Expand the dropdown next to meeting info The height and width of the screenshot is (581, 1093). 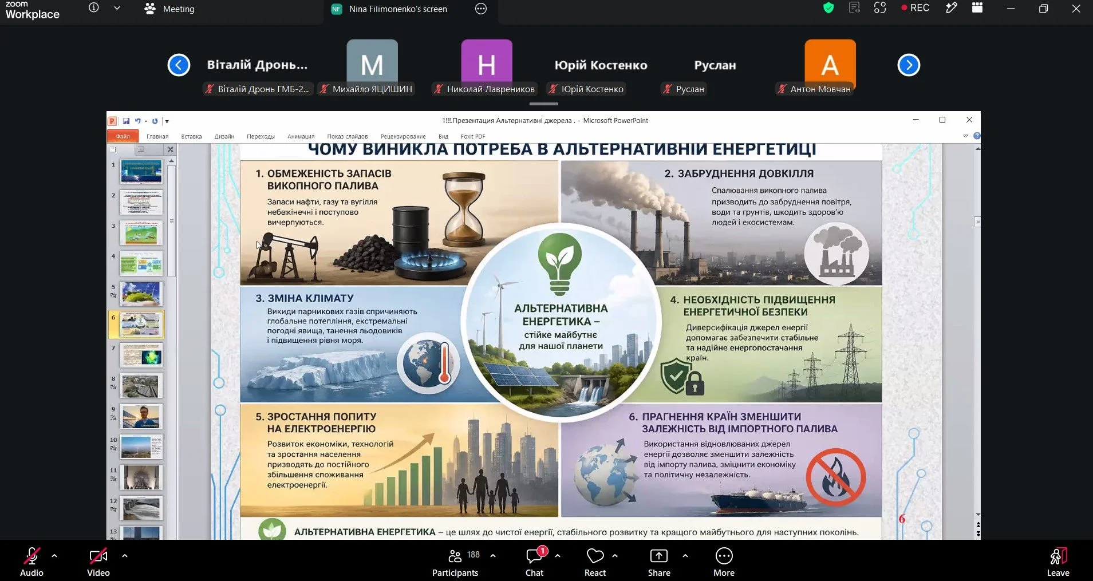(117, 8)
